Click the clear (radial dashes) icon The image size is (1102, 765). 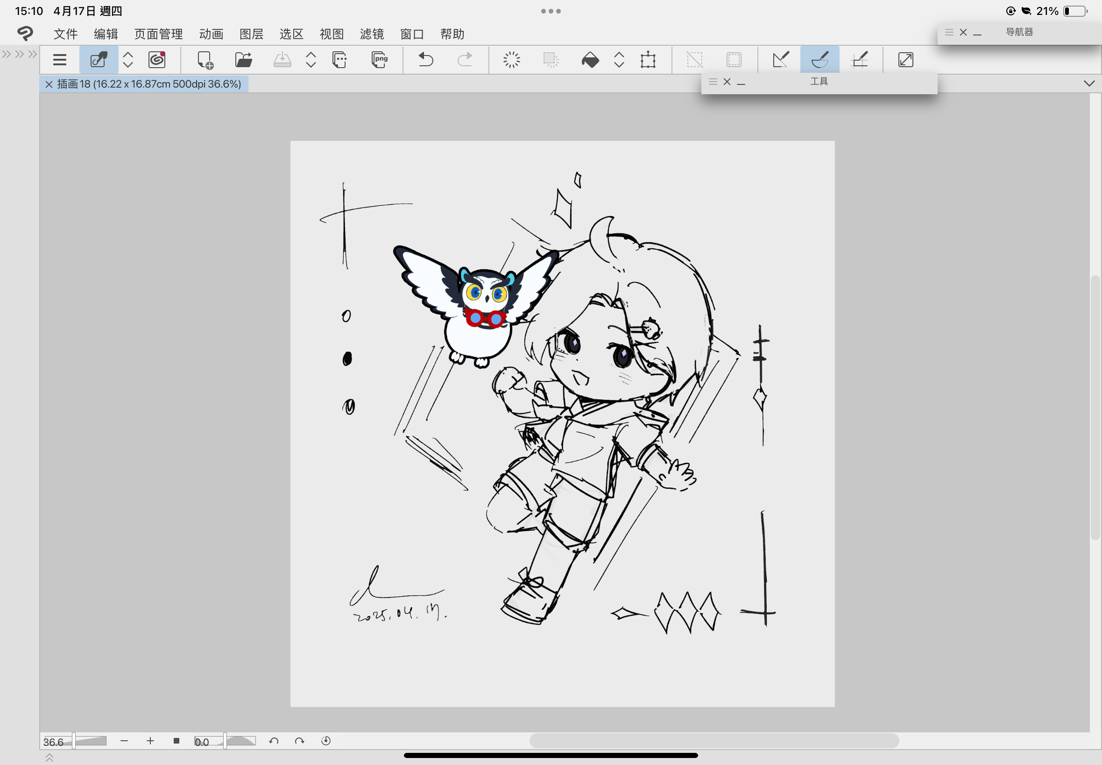(x=511, y=60)
